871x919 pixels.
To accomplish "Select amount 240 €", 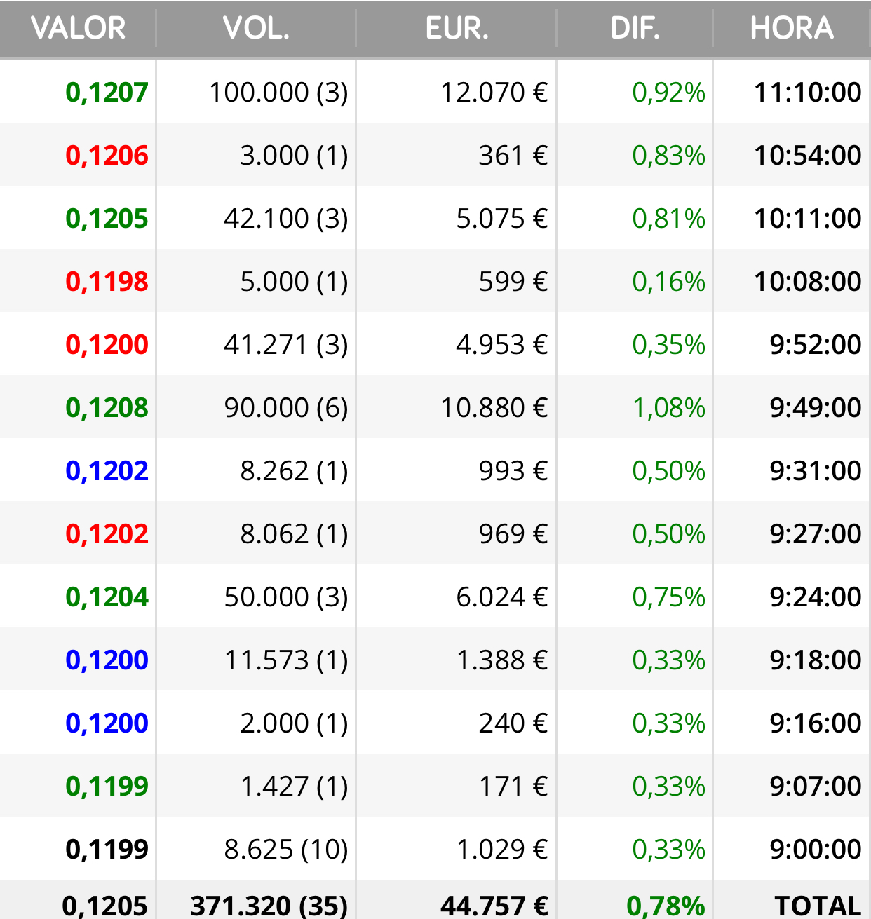I will coord(513,723).
